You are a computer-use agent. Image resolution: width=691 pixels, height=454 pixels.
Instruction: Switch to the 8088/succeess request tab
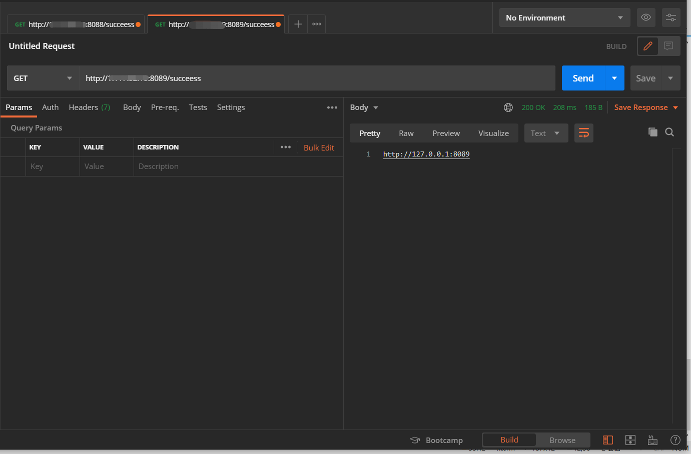pyautogui.click(x=76, y=24)
